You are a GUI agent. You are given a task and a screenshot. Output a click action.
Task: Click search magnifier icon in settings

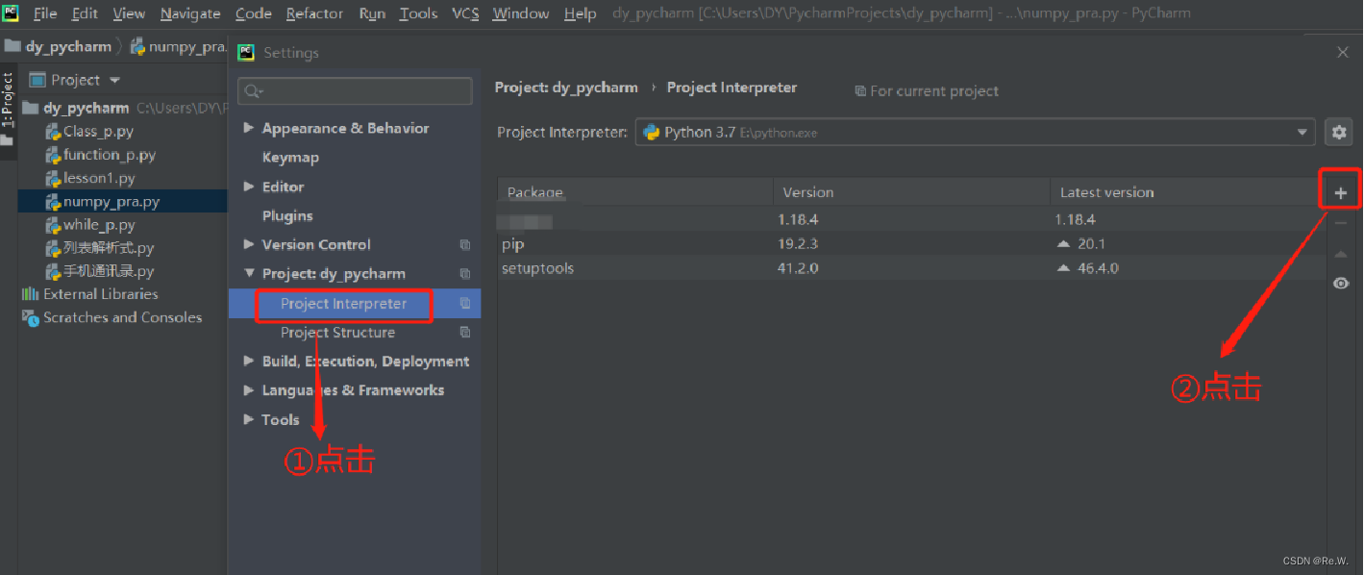pos(253,91)
